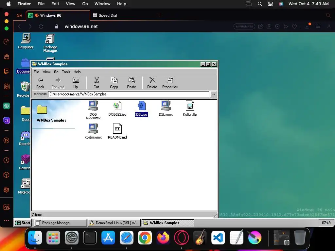Open the Doordis desktop shortcut
This screenshot has height=251, width=335.
click(x=24, y=138)
